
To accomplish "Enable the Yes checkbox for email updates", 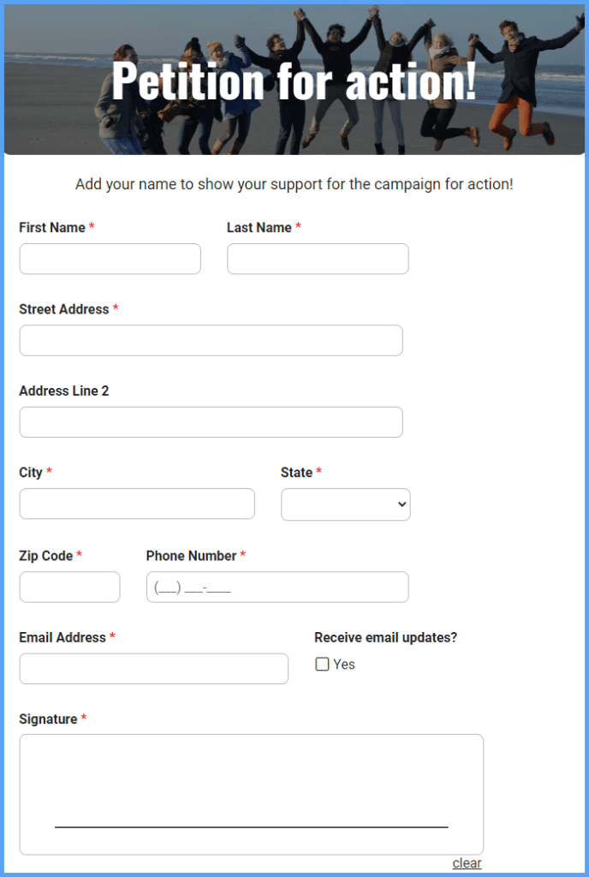I will [x=322, y=664].
